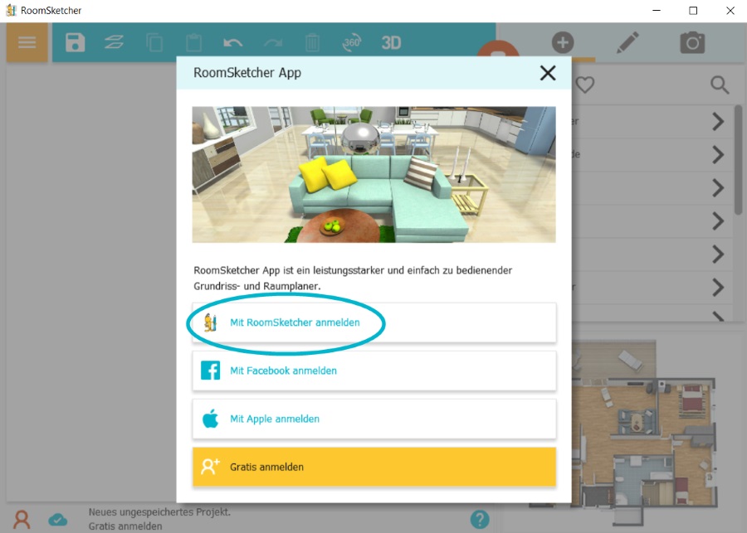Click the Facebook logo icon
747x533 pixels.
pos(210,371)
